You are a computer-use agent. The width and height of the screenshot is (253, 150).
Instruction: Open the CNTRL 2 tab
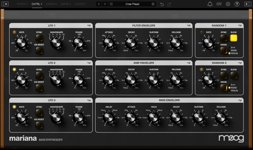(x=66, y=4)
